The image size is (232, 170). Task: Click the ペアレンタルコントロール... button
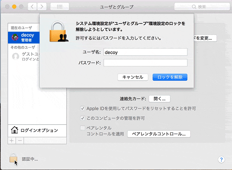pyautogui.click(x=159, y=134)
